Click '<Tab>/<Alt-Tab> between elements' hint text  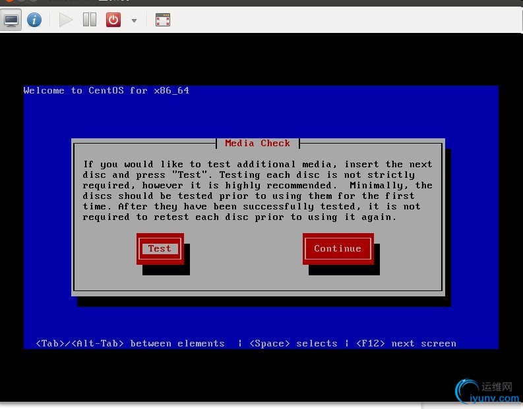click(130, 343)
